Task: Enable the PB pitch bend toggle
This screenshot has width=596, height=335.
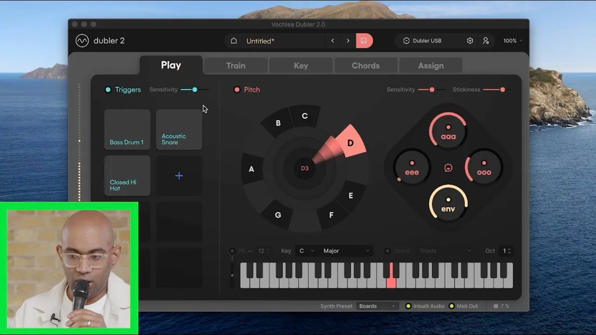Action: point(232,251)
